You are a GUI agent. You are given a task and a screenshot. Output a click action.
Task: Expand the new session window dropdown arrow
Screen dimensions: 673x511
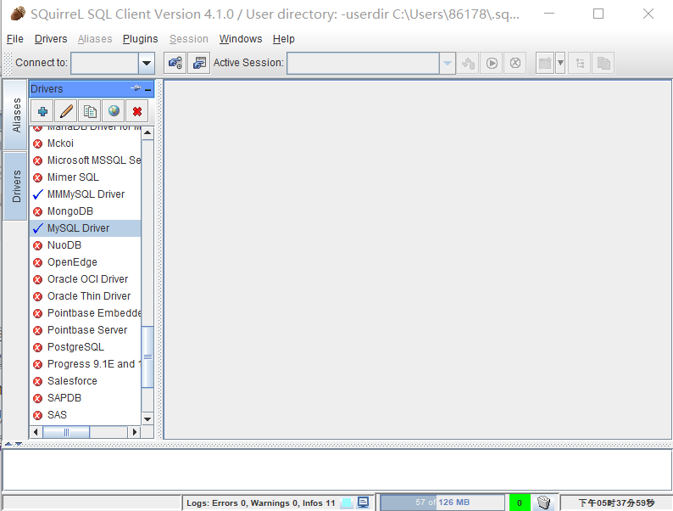pyautogui.click(x=560, y=63)
